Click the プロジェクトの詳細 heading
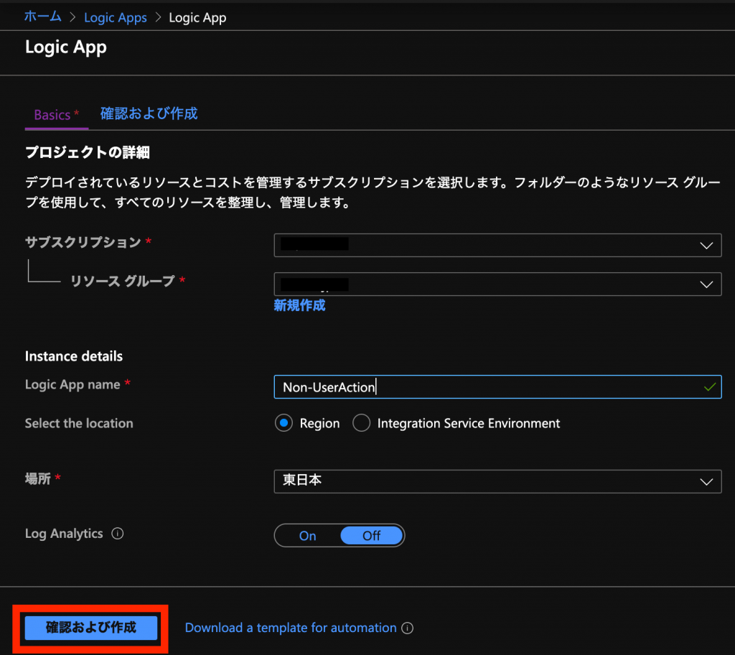This screenshot has width=735, height=655. (88, 152)
